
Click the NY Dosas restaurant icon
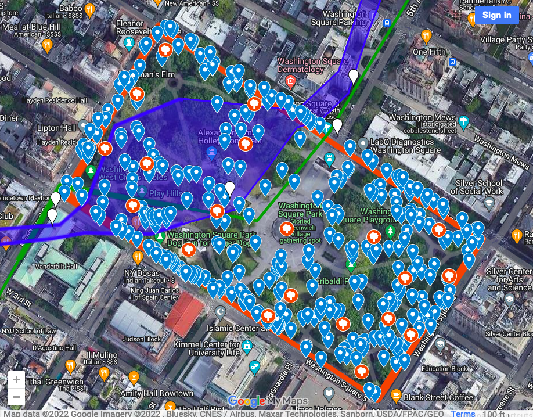tap(138, 257)
